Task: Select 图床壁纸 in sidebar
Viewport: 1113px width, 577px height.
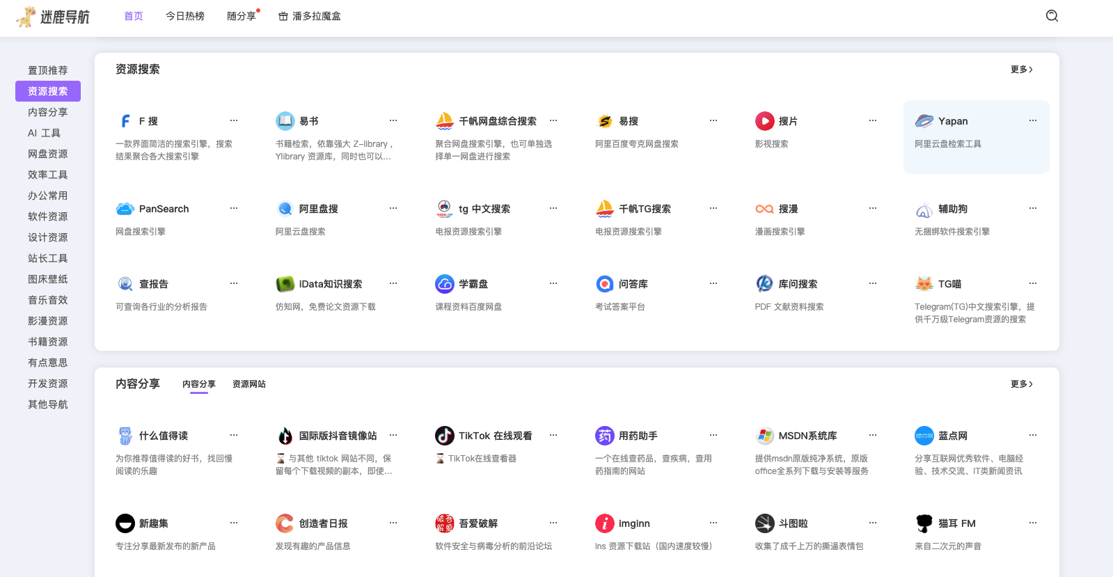Action: click(x=48, y=279)
